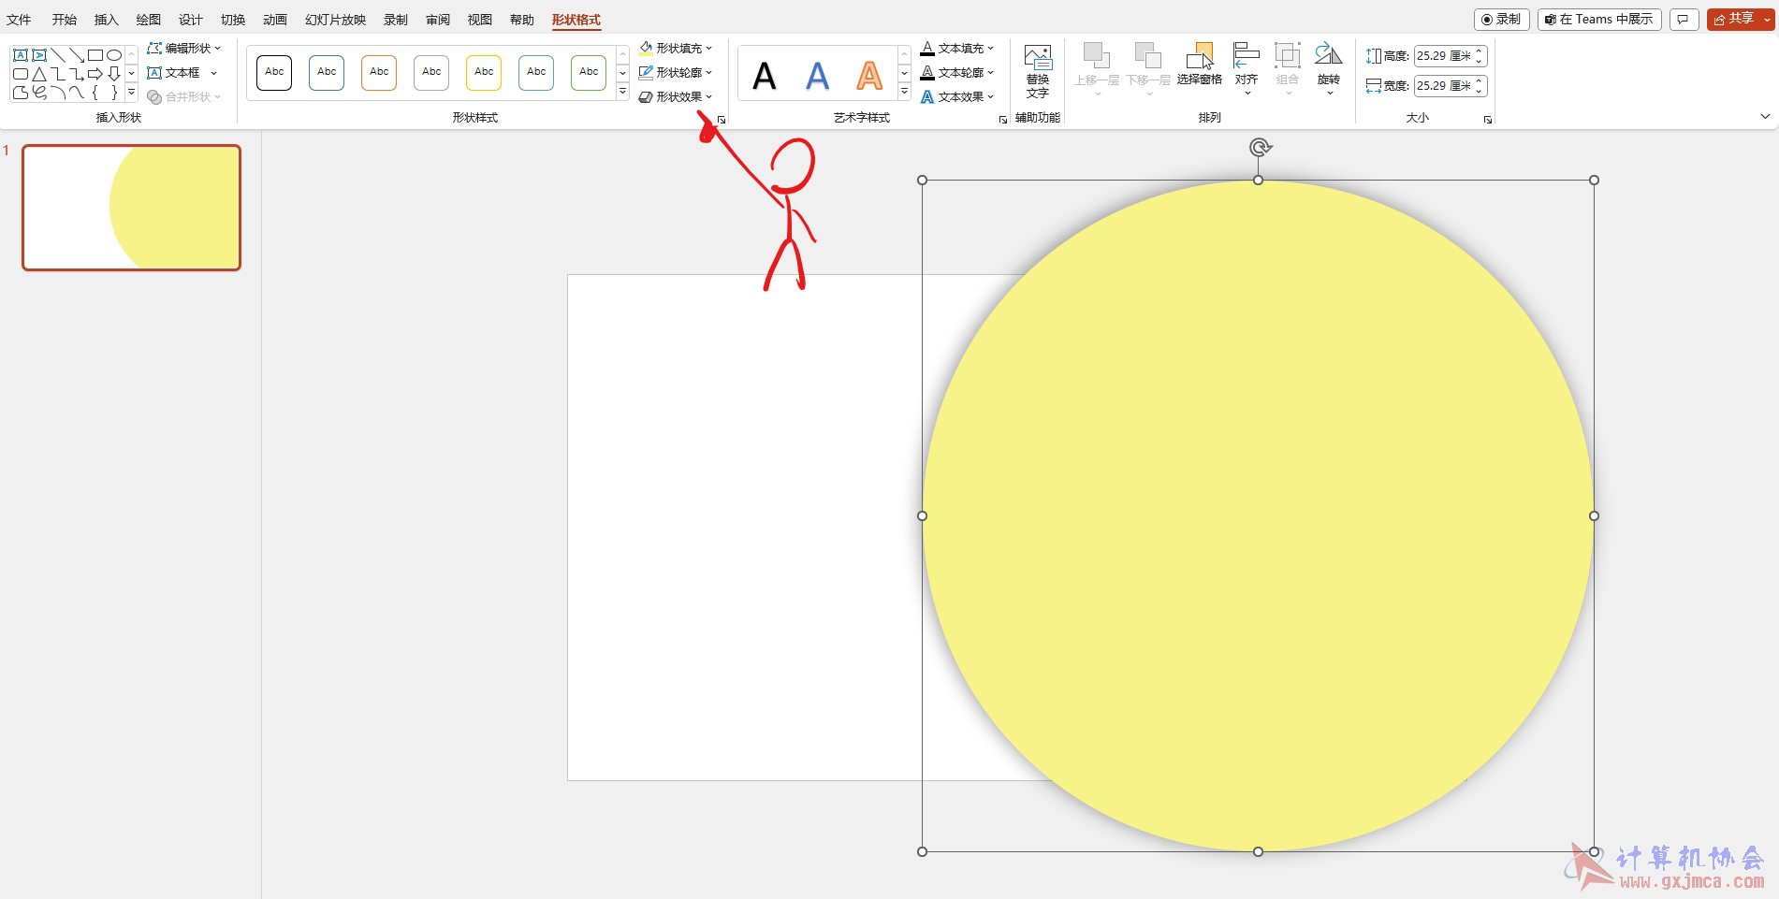Pick the arrow line shape
This screenshot has width=1779, height=899.
(x=76, y=55)
